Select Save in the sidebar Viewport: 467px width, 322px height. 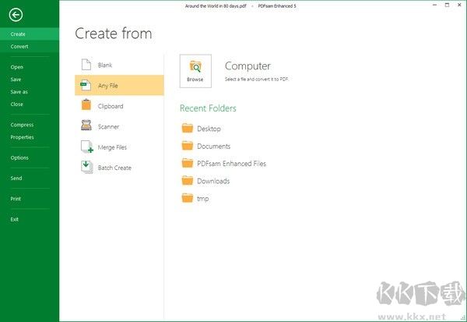click(16, 80)
